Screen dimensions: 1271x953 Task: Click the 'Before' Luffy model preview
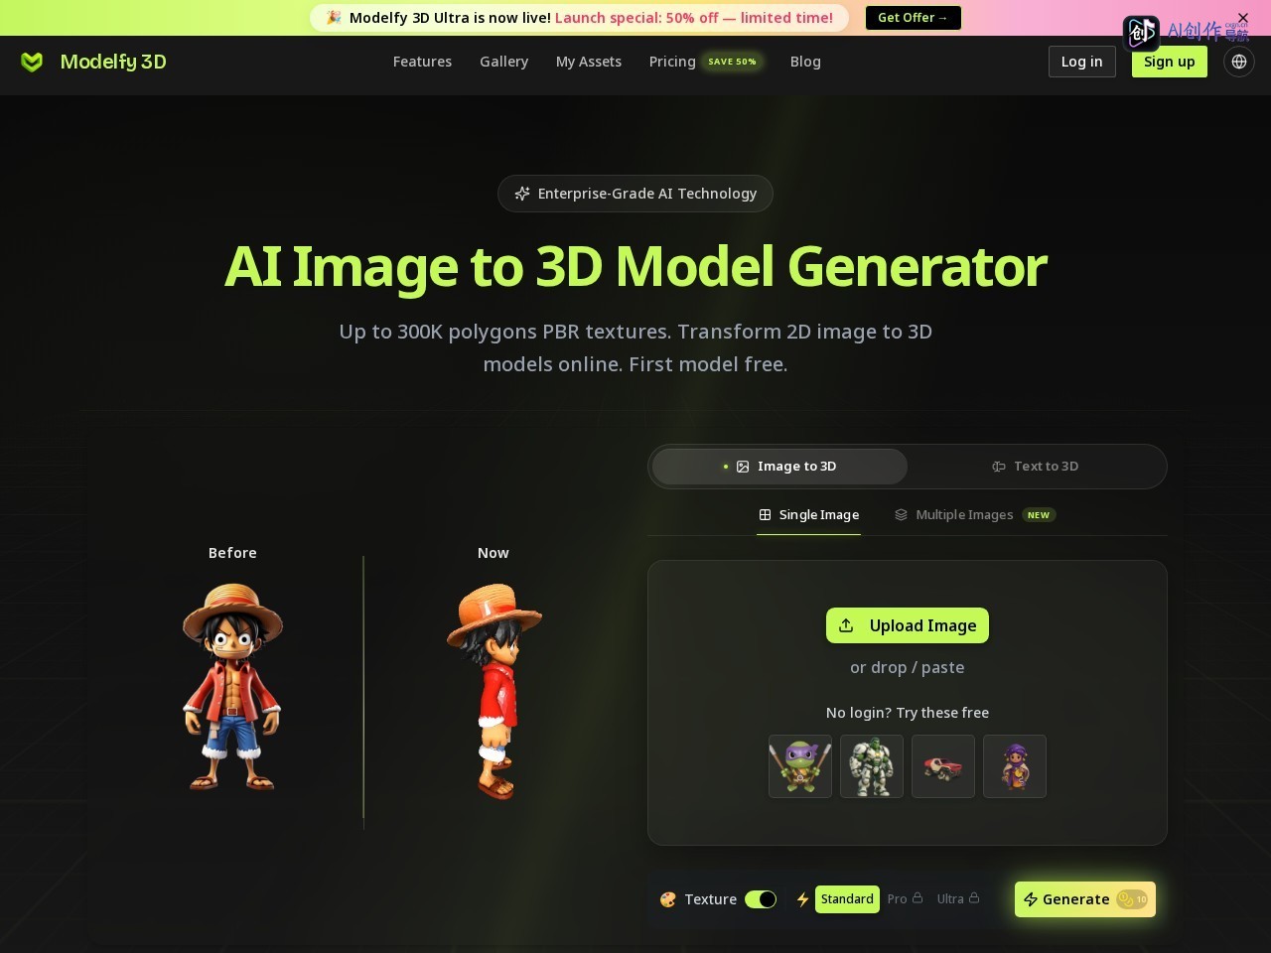[x=232, y=687]
